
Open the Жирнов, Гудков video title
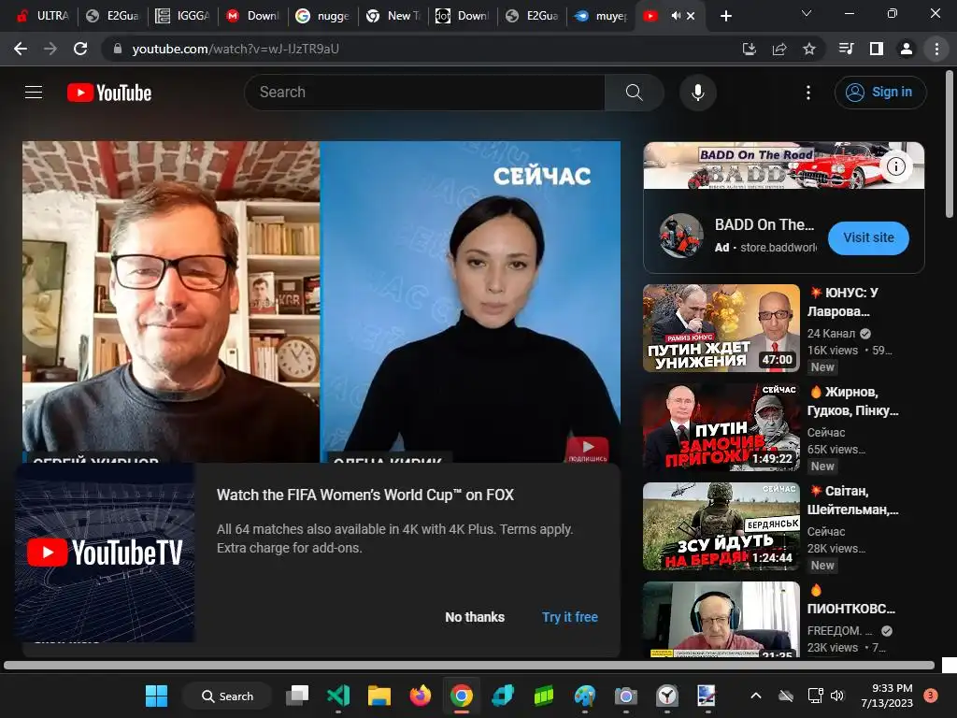pyautogui.click(x=852, y=401)
